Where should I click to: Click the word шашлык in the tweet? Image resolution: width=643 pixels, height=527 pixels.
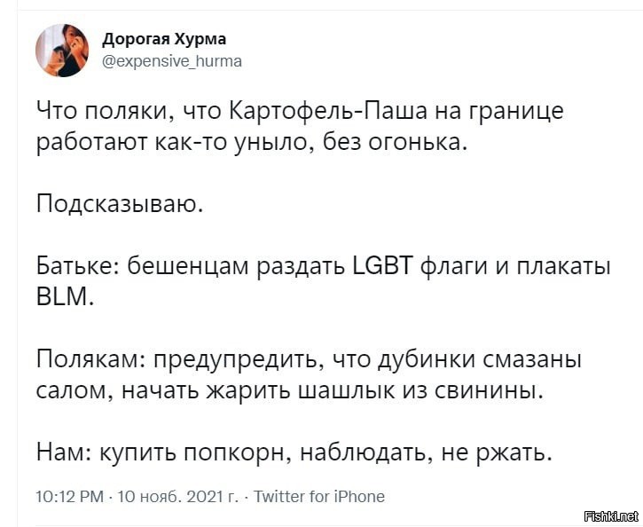(345, 391)
